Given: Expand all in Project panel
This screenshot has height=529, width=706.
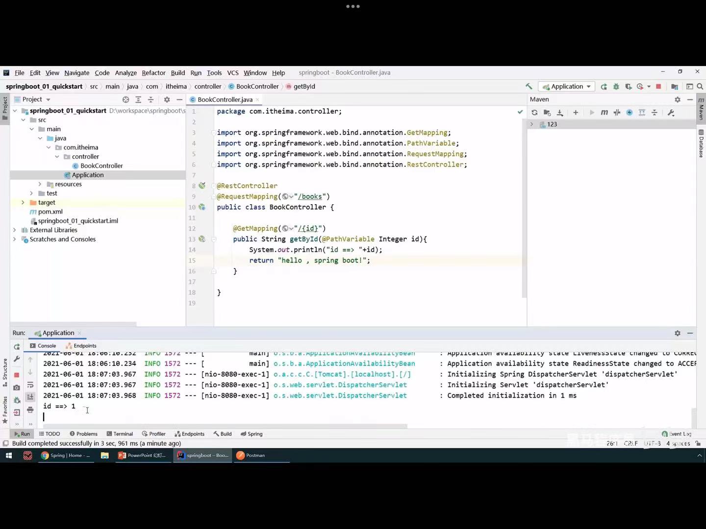Looking at the screenshot, I should tap(138, 99).
